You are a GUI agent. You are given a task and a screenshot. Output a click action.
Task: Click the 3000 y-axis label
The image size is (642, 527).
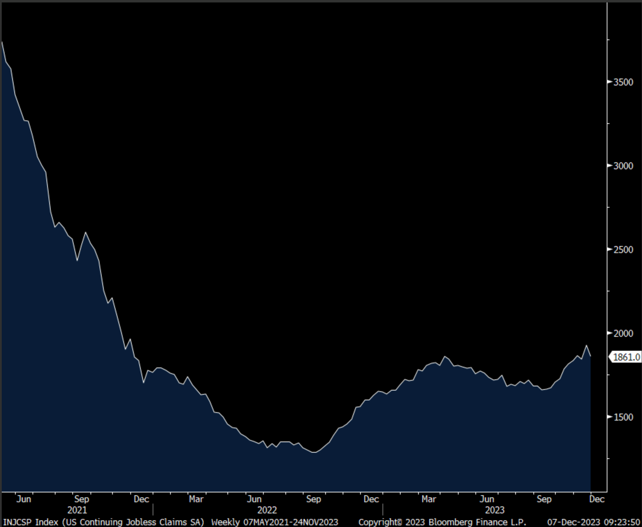pos(623,166)
